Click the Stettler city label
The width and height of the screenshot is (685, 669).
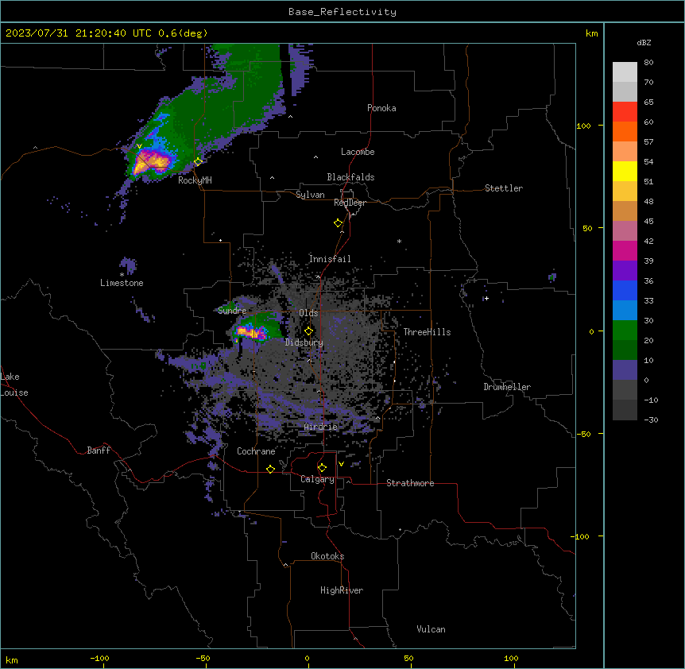click(503, 188)
